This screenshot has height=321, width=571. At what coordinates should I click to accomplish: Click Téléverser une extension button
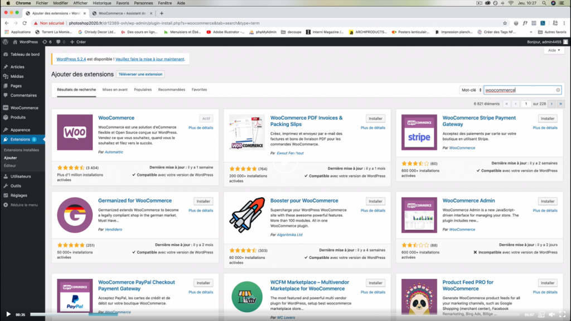141,74
